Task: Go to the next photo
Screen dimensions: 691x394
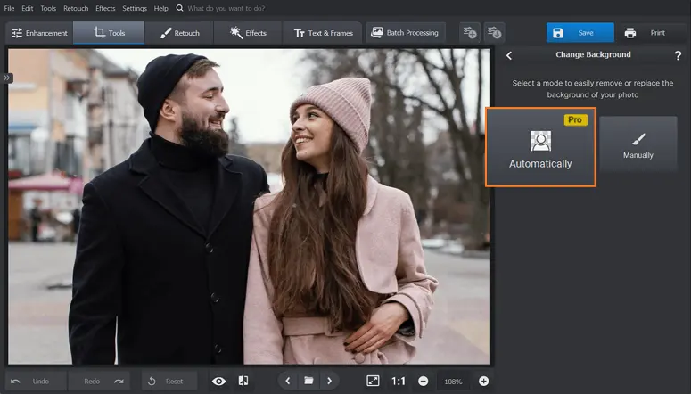Action: pos(329,381)
